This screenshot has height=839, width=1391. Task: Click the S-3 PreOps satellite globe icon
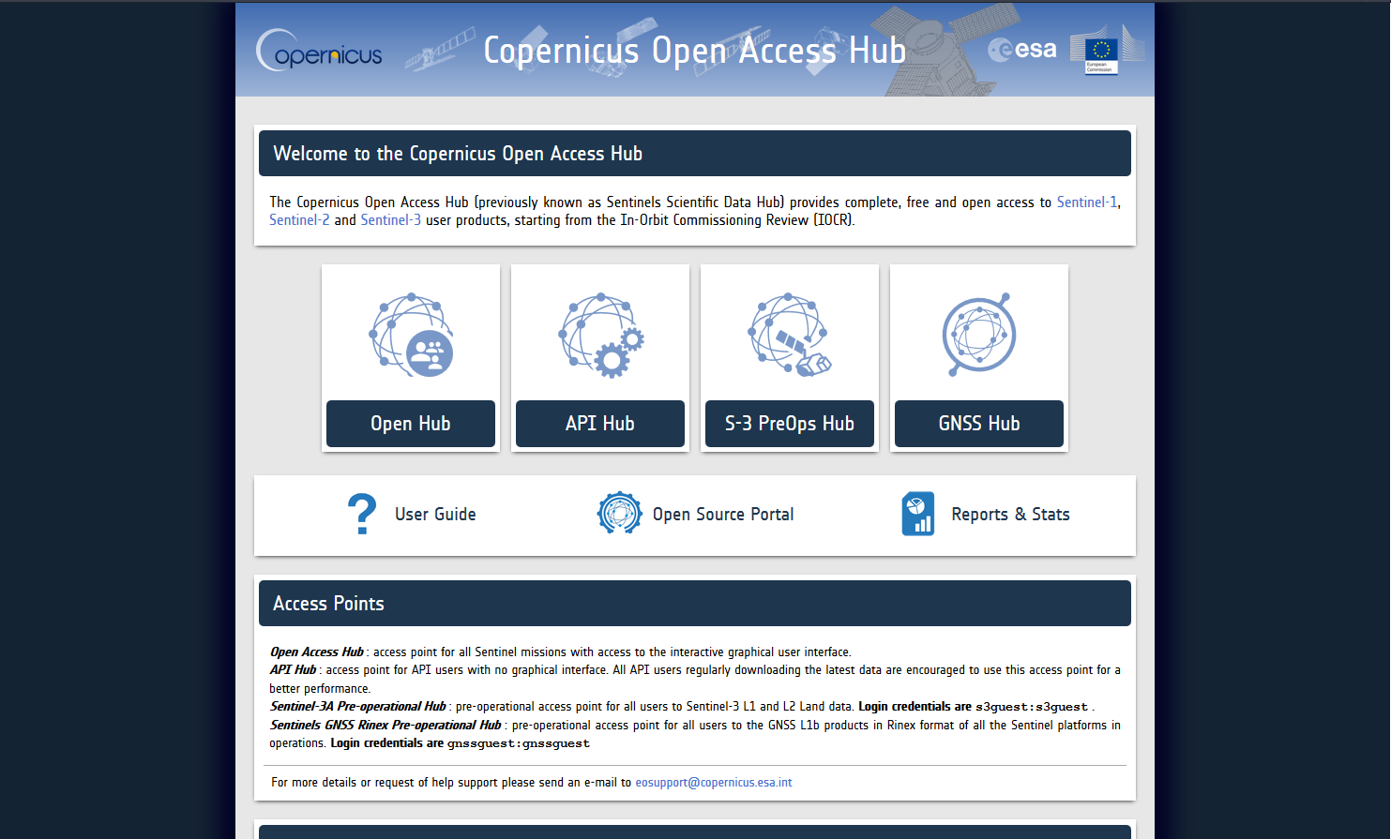point(790,335)
